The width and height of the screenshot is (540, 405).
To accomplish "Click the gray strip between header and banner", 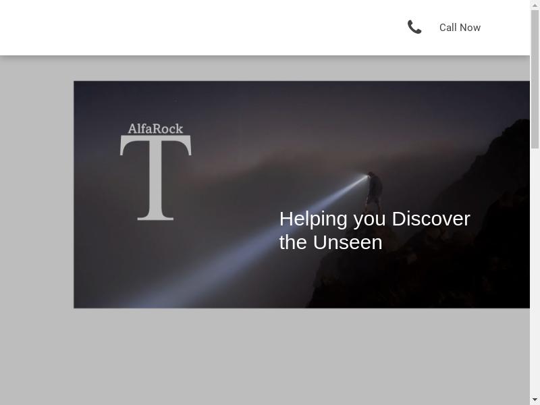I will pyautogui.click(x=270, y=68).
